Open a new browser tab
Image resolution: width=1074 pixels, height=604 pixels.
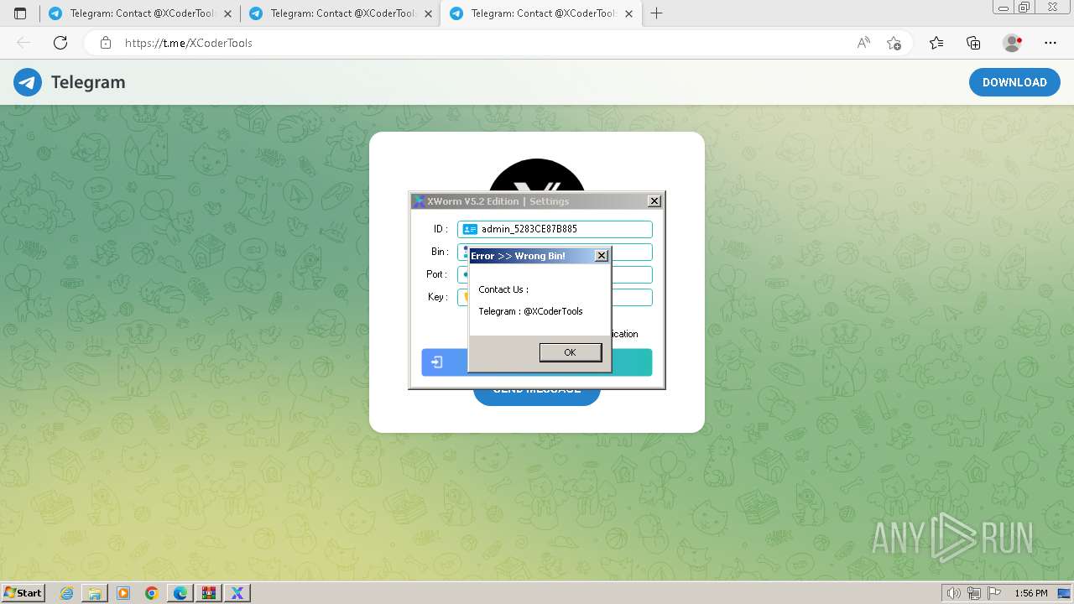click(656, 13)
